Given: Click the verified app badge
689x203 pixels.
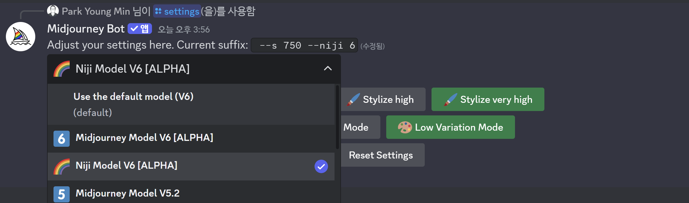Looking at the screenshot, I should pos(140,29).
